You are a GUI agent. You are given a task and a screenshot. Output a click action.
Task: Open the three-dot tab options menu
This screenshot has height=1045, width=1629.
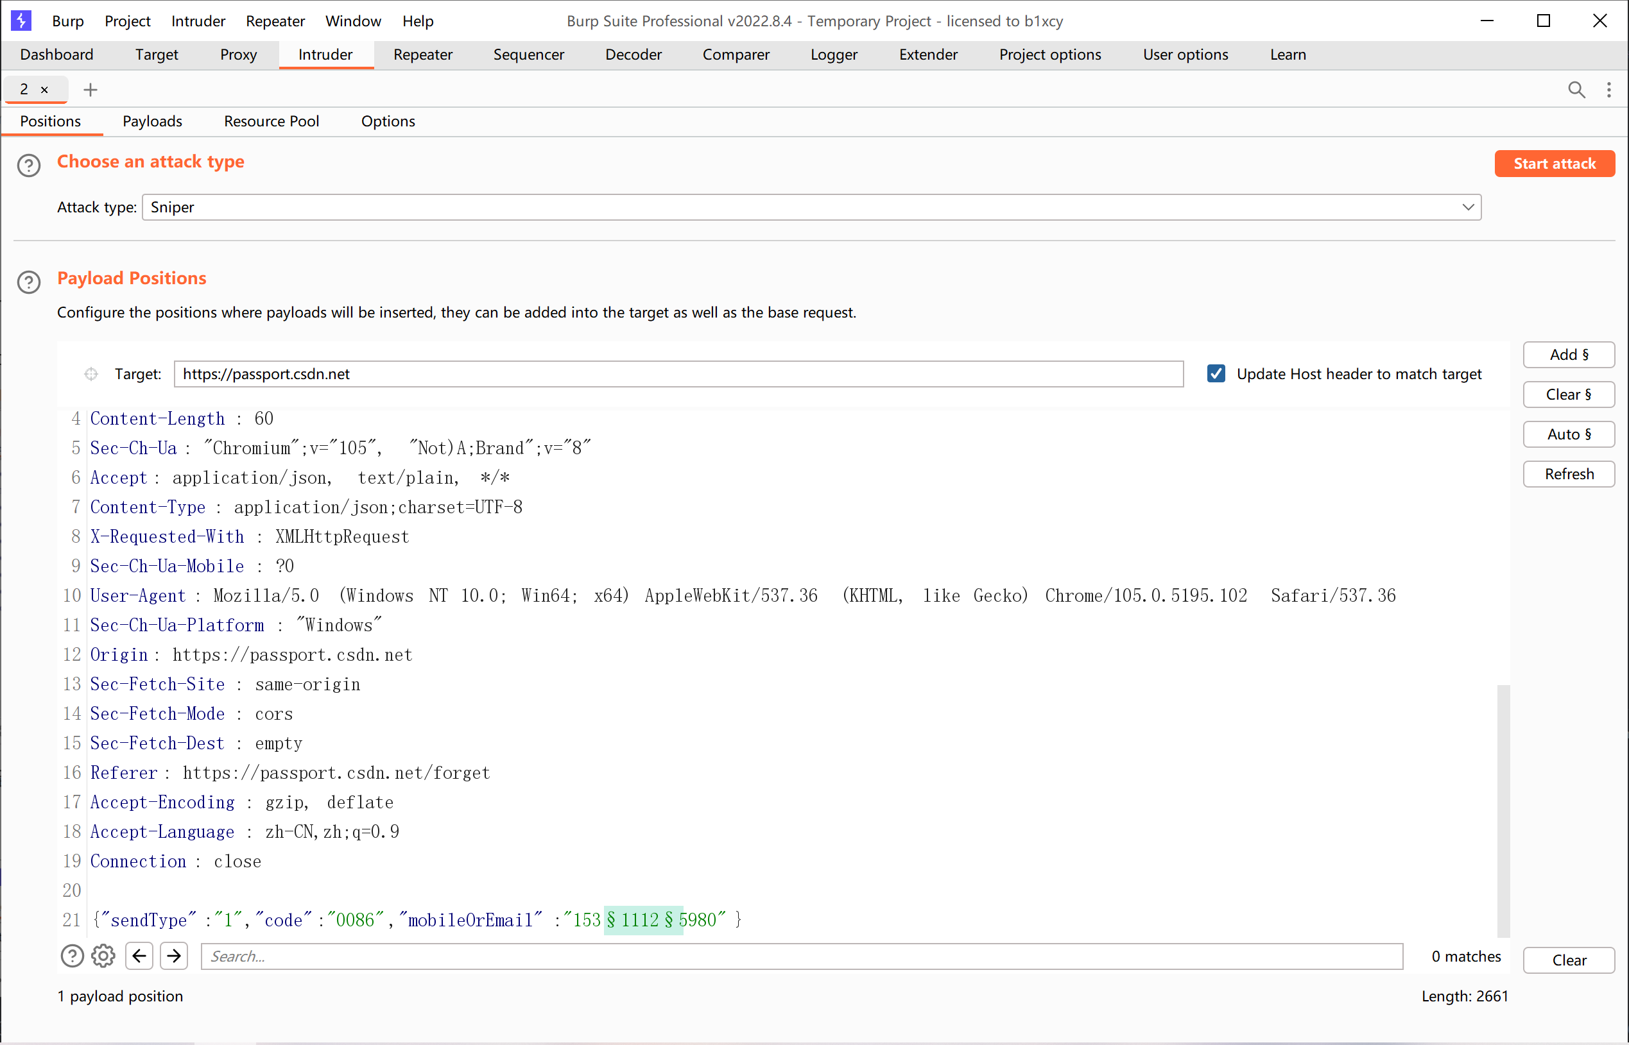point(1608,90)
